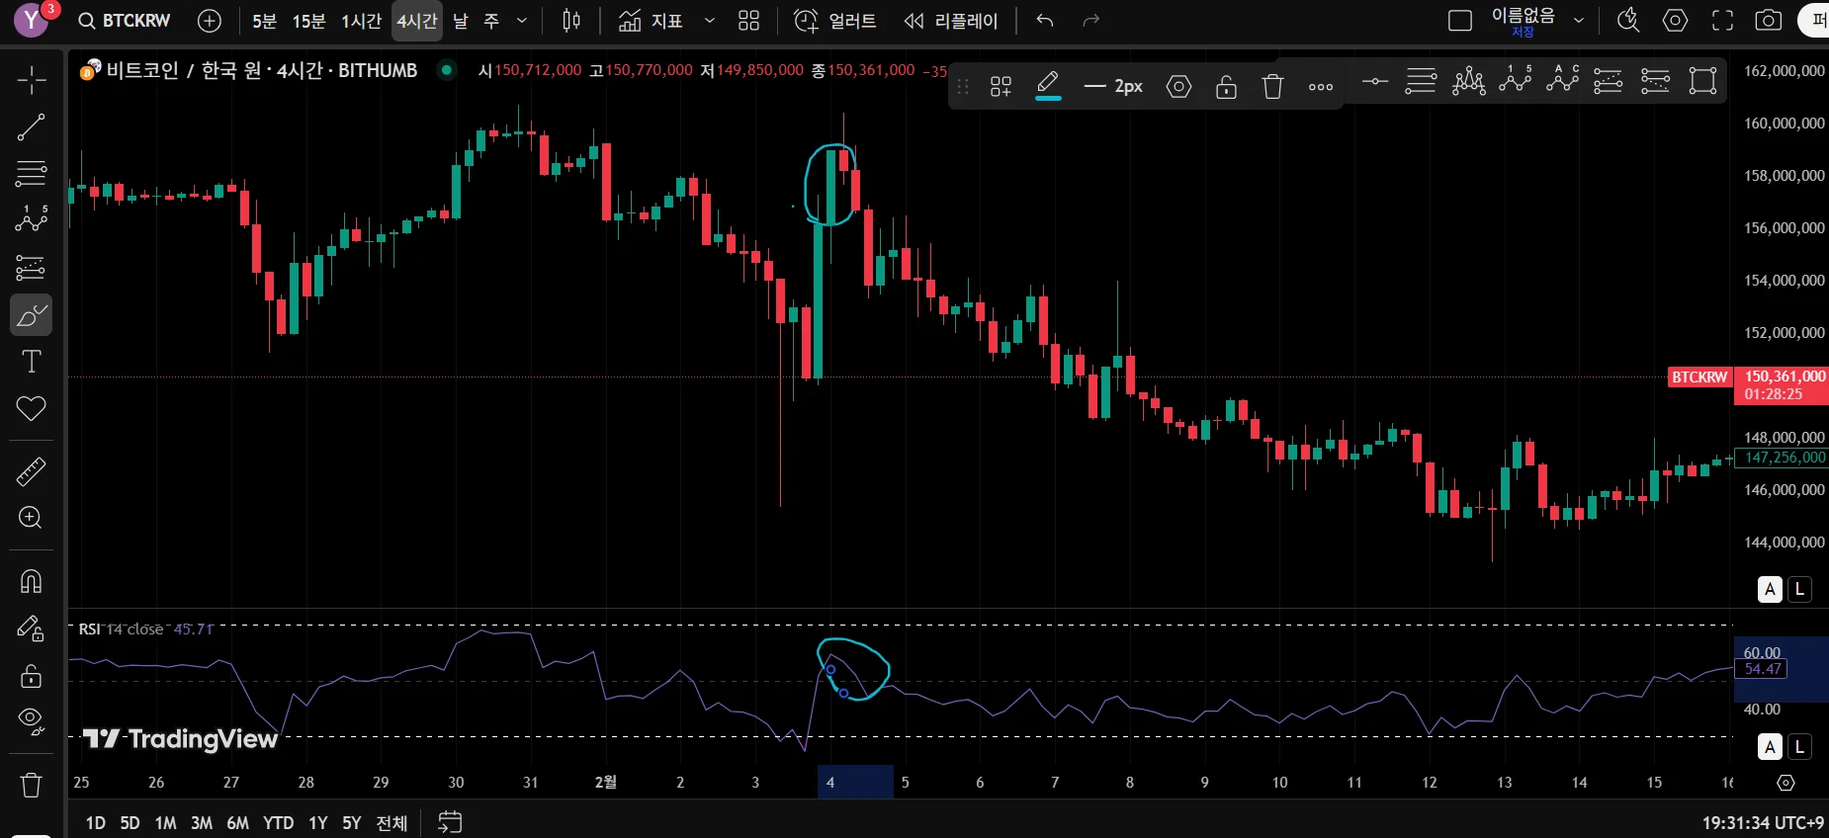This screenshot has height=838, width=1829.
Task: Remove drawings with the sidebar trash icon
Action: coord(31,785)
